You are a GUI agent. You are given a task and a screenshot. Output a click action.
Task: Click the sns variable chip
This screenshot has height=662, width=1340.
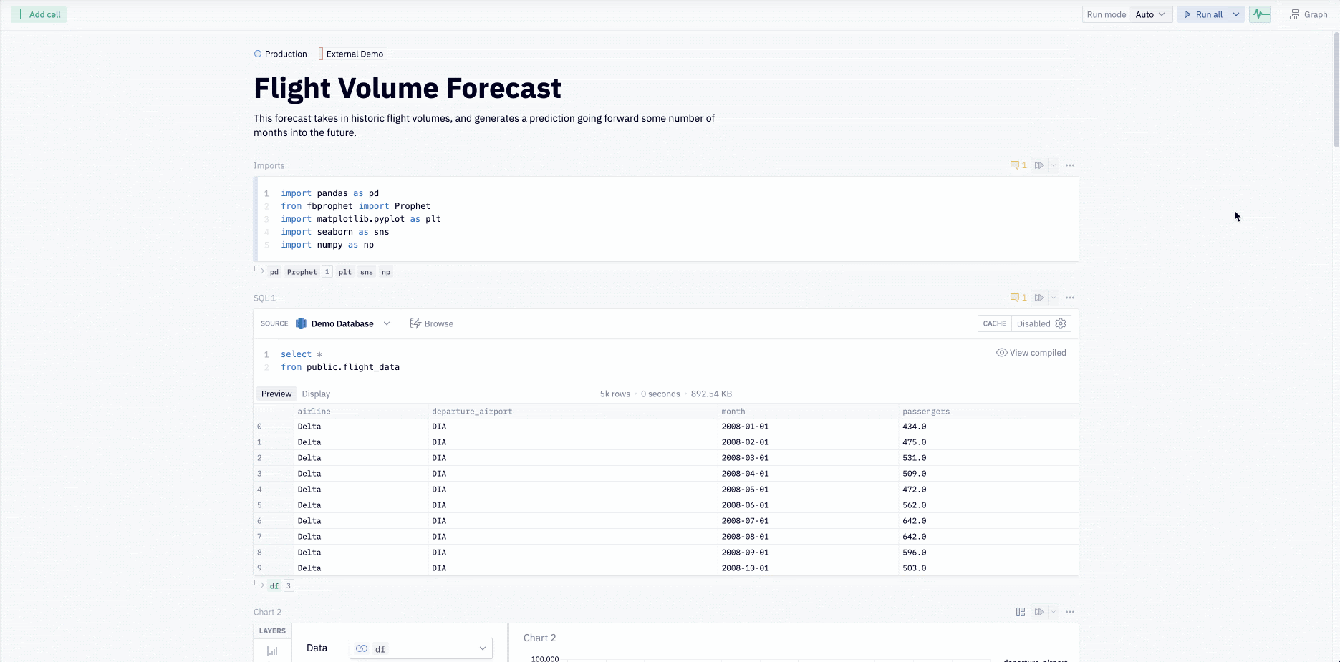367,272
